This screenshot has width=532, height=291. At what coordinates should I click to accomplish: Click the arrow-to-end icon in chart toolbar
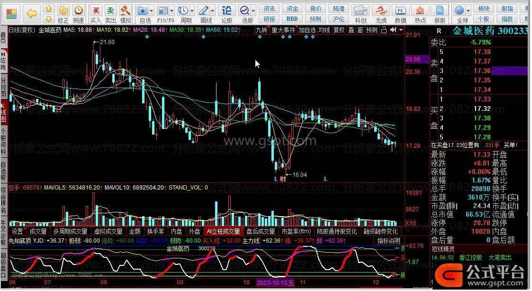point(393,30)
